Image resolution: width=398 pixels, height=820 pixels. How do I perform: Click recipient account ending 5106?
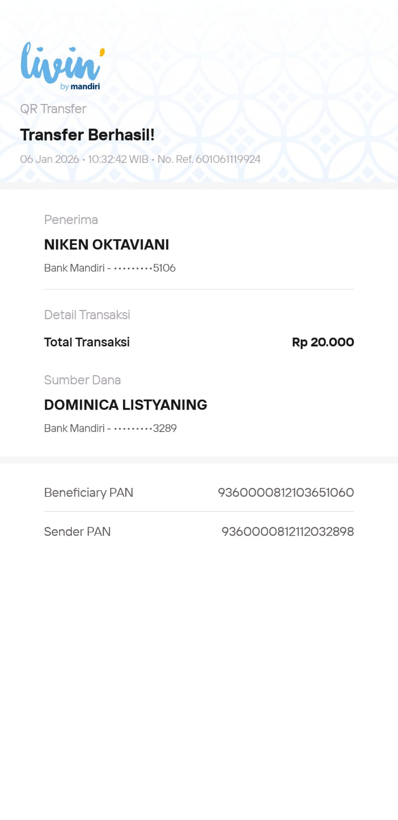click(110, 268)
